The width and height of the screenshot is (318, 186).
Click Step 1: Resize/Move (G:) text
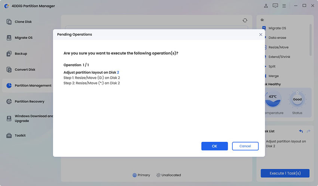pos(92,78)
